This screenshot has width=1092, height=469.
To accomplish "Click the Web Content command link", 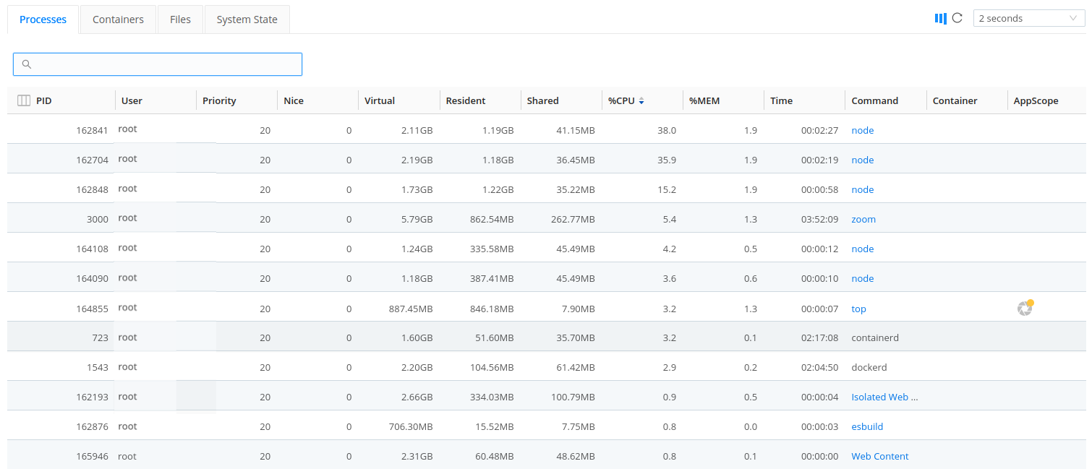I will (x=880, y=457).
